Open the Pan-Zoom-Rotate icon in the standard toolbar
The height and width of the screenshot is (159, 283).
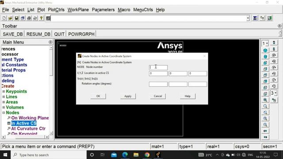click(x=23, y=18)
